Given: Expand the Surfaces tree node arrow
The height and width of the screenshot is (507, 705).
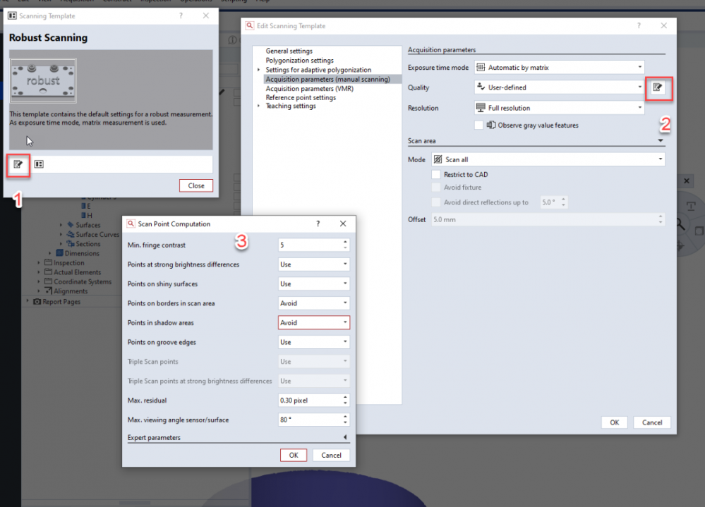Looking at the screenshot, I should coord(61,224).
